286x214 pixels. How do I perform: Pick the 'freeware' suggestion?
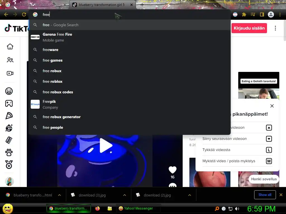(130, 50)
